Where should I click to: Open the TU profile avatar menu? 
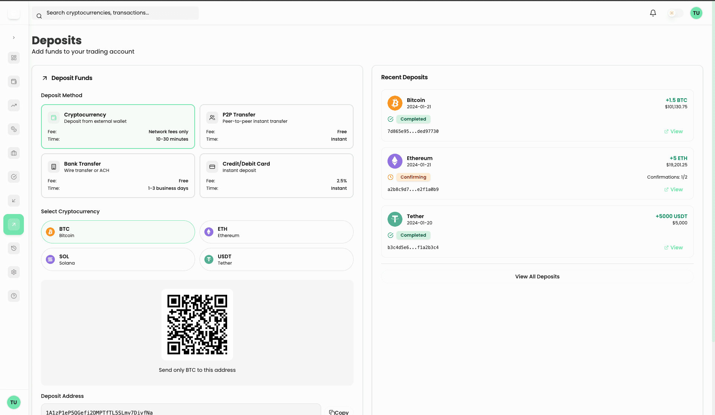point(696,13)
